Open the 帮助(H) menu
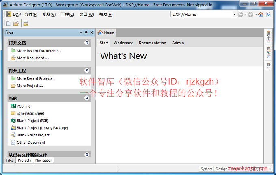The height and width of the screenshot is (175, 276). 106,15
